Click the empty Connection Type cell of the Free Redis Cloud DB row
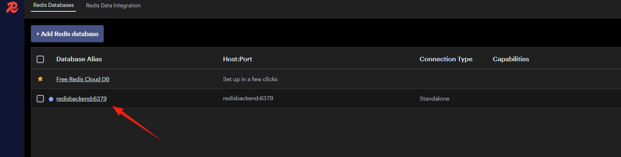This screenshot has height=157, width=621. point(452,79)
